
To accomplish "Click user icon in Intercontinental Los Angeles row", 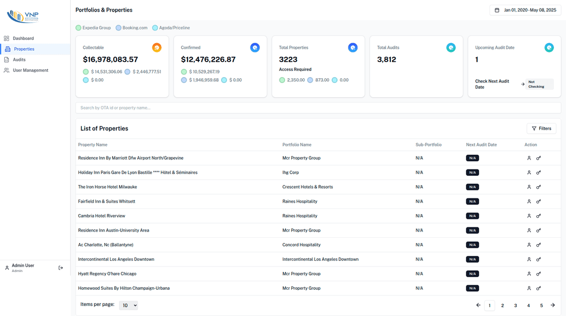I will click(529, 259).
